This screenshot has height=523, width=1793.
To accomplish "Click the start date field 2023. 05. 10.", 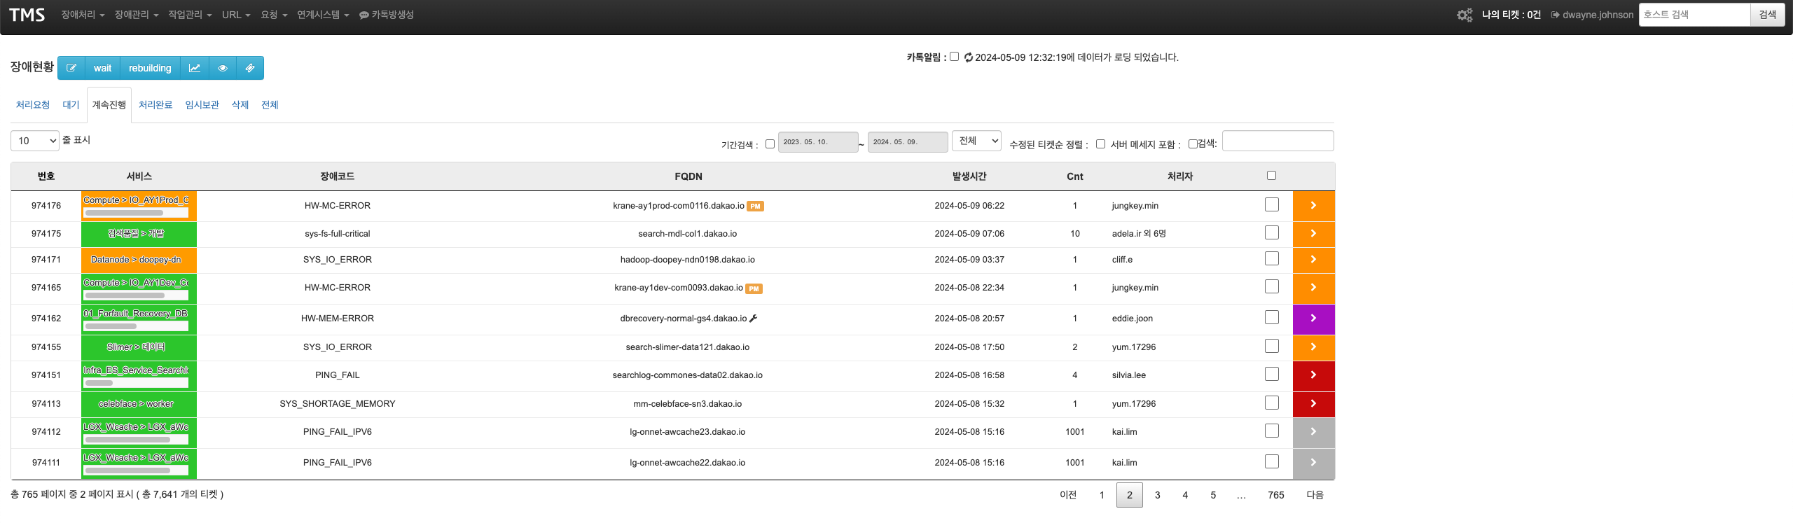I will tap(818, 142).
